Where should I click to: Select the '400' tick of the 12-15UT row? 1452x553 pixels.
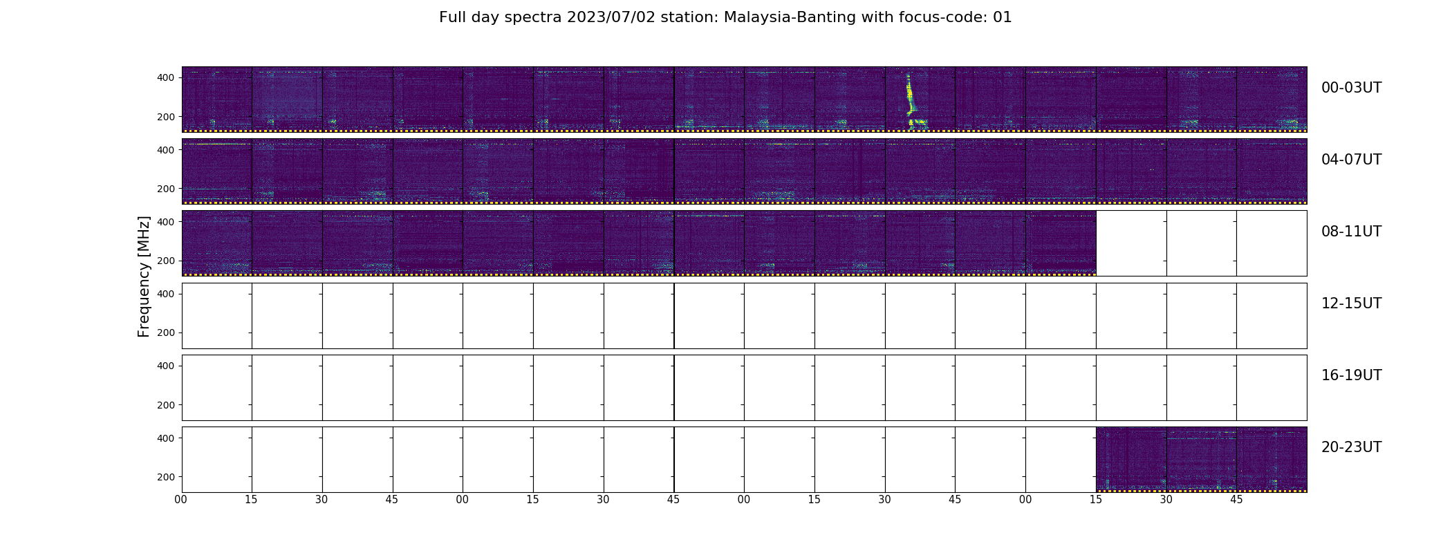pyautogui.click(x=166, y=294)
